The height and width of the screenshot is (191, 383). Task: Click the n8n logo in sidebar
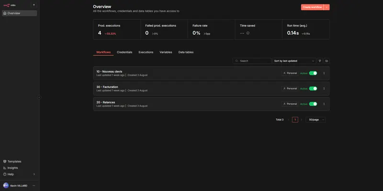(10, 5)
